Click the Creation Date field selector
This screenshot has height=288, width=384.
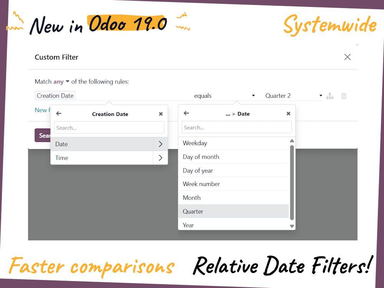(55, 96)
